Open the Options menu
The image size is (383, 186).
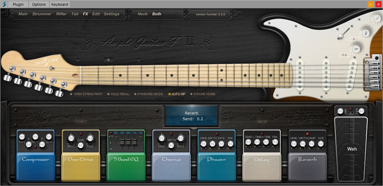coord(39,4)
